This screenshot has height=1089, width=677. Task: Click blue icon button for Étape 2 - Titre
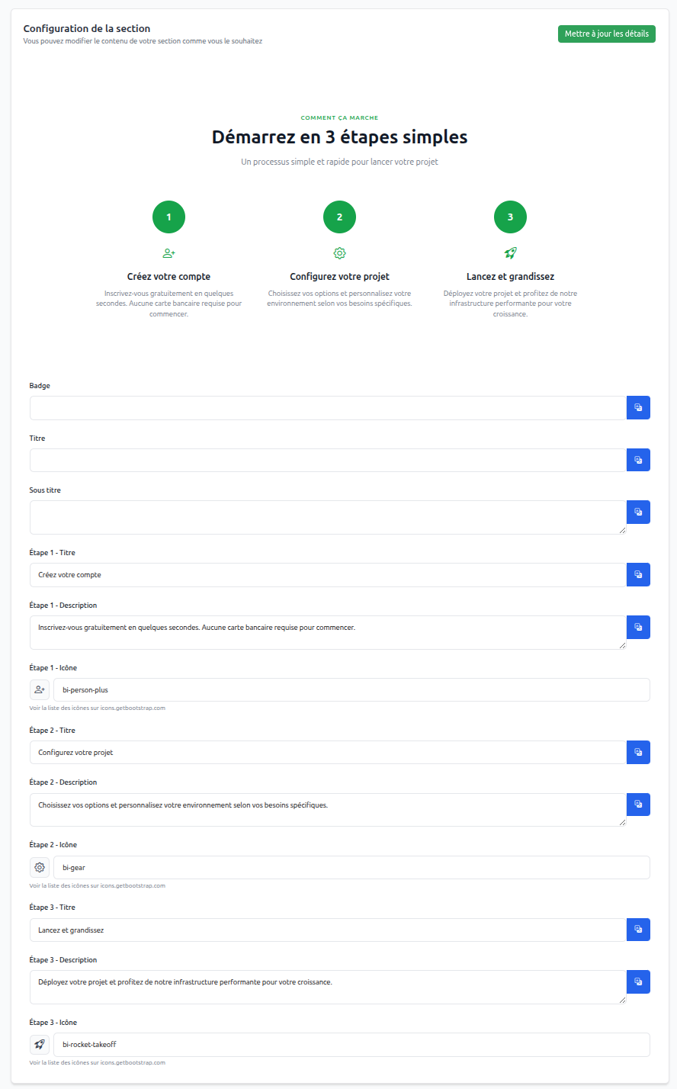point(638,753)
